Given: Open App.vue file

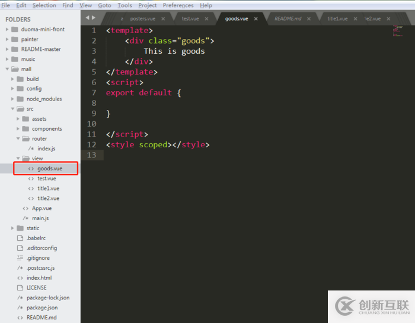Looking at the screenshot, I should click(42, 208).
